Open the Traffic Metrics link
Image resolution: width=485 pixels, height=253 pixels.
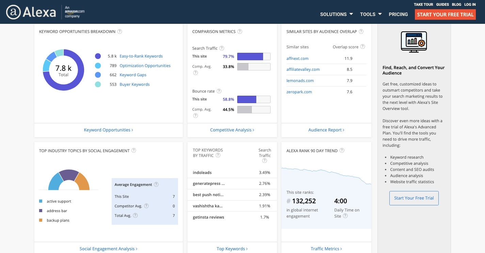pos(326,249)
